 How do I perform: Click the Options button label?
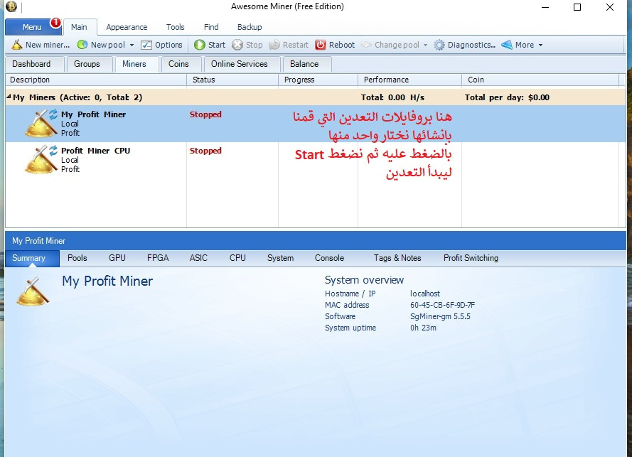coord(169,45)
